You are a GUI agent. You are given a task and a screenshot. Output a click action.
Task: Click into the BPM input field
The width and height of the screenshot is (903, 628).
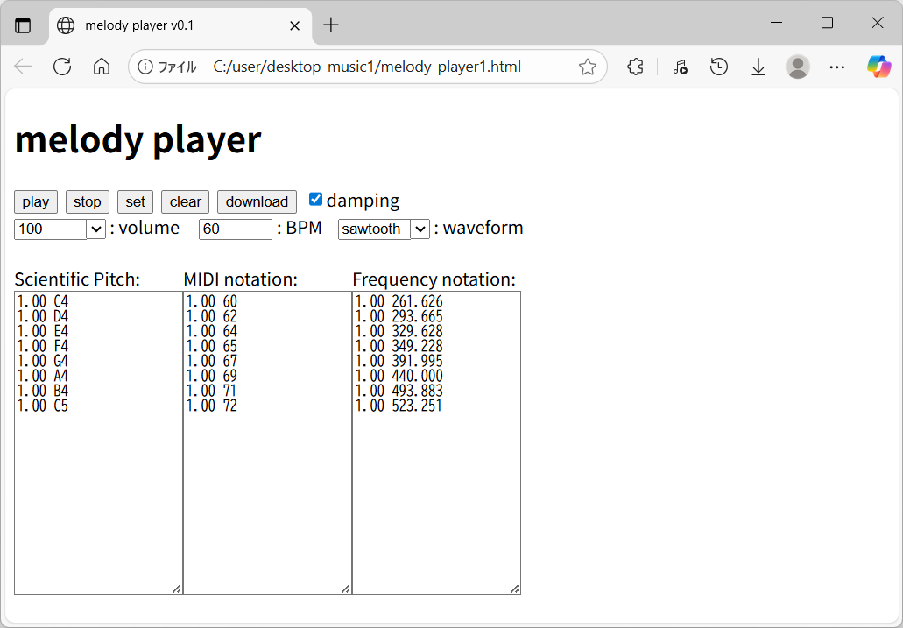[235, 229]
